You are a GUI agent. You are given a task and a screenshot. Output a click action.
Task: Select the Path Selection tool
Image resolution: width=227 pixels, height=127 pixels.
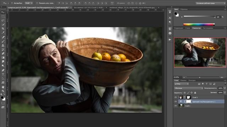click(3, 78)
